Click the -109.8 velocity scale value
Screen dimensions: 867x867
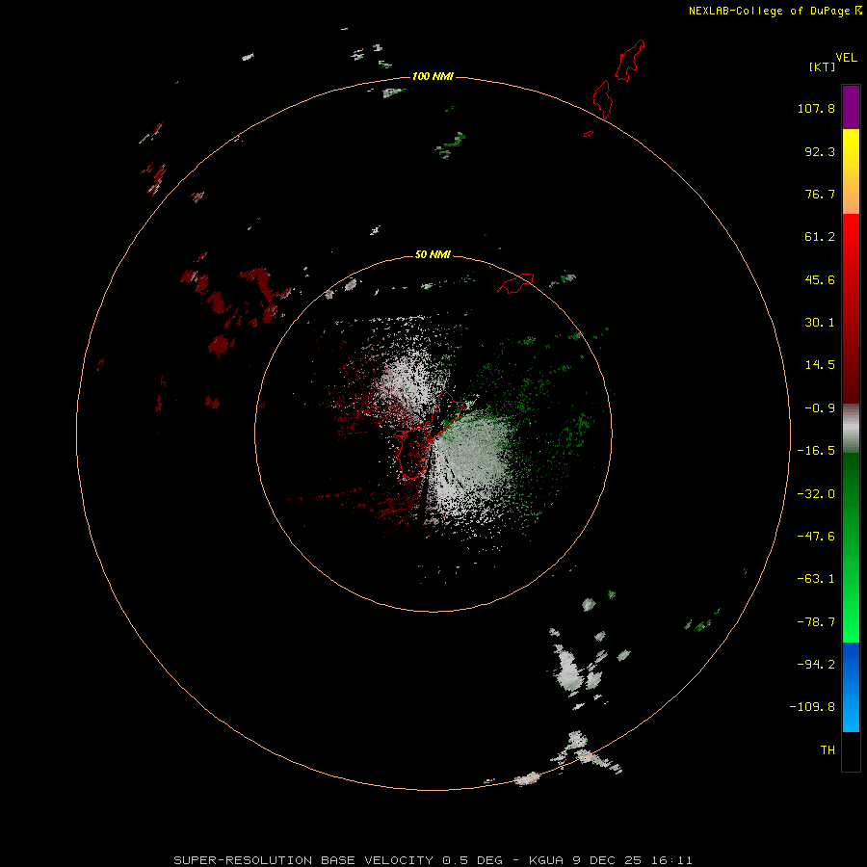click(x=812, y=707)
